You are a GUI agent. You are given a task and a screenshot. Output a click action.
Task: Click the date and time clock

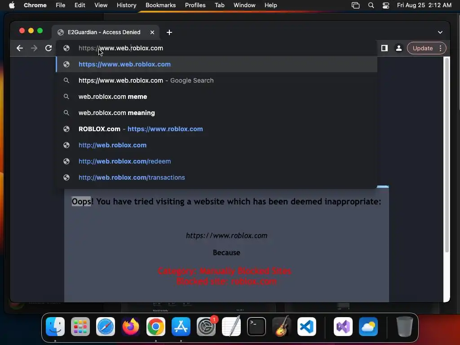[424, 5]
